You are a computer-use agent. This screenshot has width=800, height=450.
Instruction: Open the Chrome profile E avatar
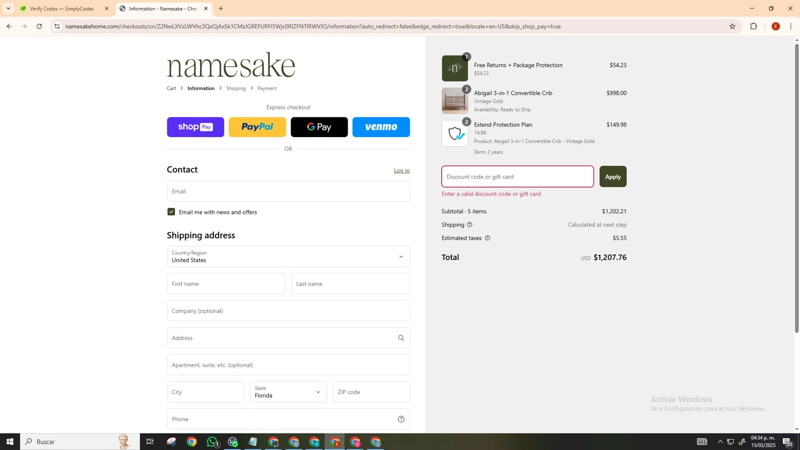[775, 26]
